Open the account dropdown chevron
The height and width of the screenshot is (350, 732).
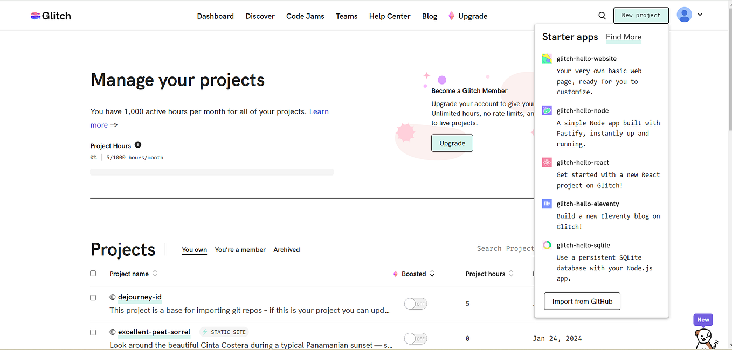(700, 15)
